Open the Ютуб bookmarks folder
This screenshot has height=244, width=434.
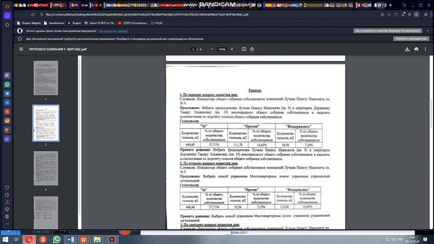157,23
